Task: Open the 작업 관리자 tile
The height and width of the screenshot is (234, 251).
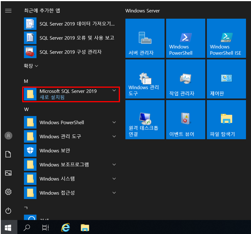Action: click(x=186, y=79)
